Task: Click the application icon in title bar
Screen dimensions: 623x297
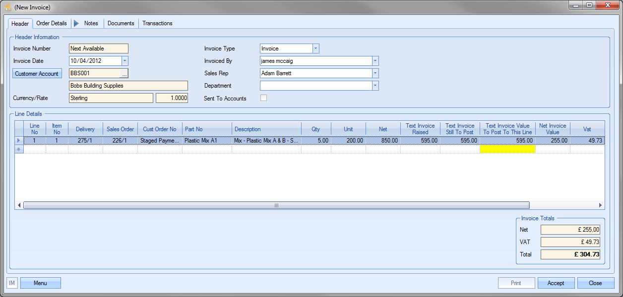Action: (x=7, y=7)
